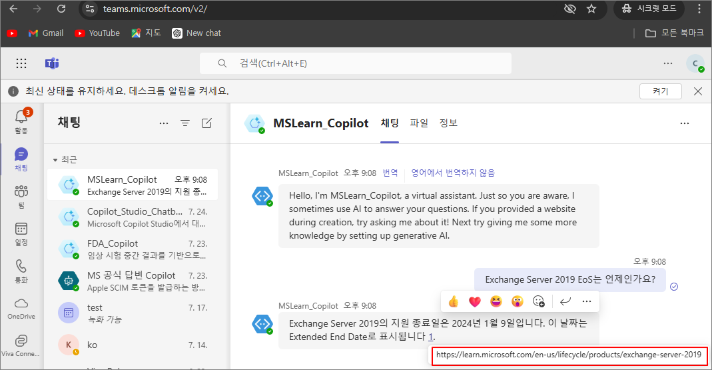This screenshot has height=370, width=712.
Task: React with surprised emoji
Action: (x=518, y=301)
